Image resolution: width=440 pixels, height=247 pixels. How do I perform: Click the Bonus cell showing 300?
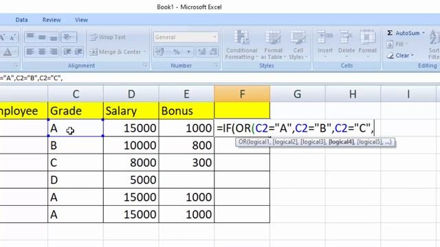tap(186, 163)
